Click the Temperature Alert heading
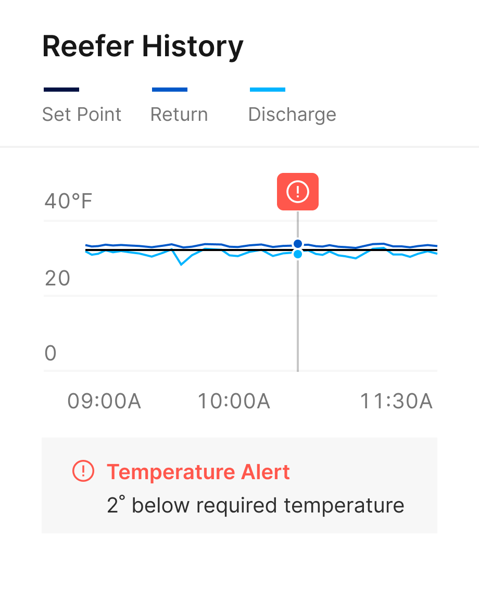This screenshot has height=600, width=479. [x=198, y=472]
